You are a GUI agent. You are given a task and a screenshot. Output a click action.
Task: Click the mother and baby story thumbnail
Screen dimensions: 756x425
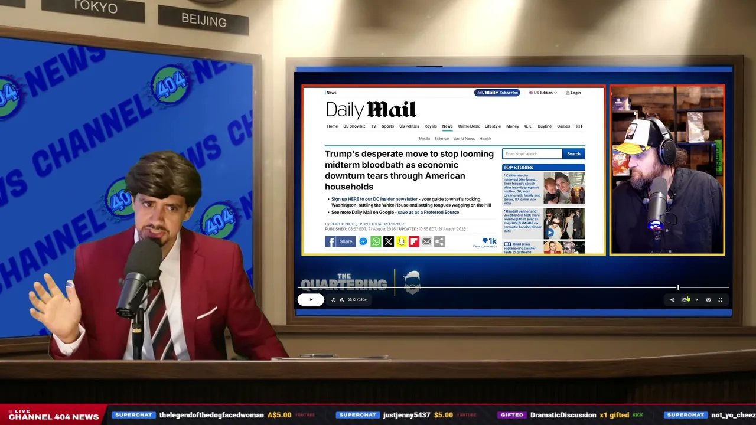point(564,188)
